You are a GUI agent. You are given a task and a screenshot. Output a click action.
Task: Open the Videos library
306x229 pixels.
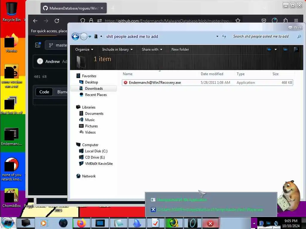tap(90, 132)
